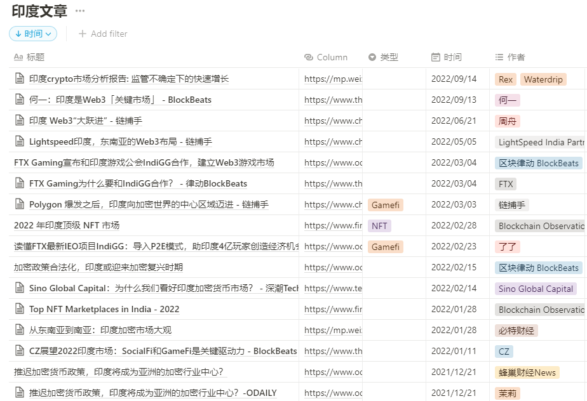
Task: Click the 了了 author tag
Action: pyautogui.click(x=507, y=247)
